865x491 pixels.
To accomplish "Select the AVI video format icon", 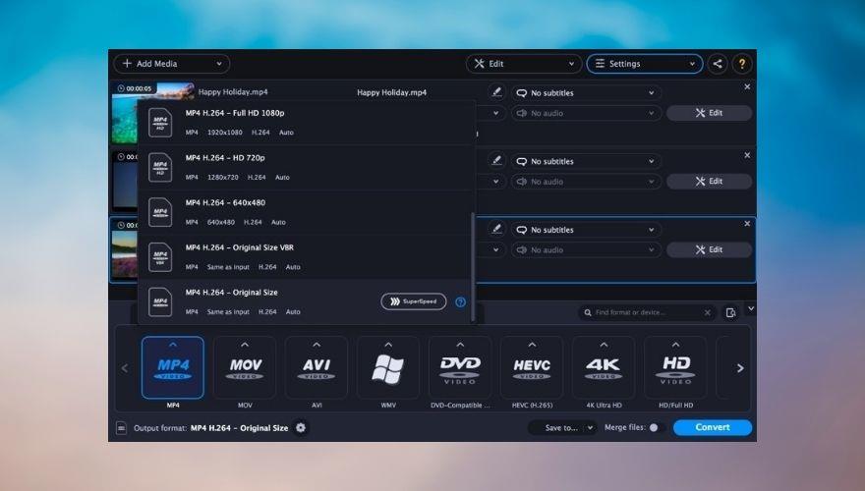I will coord(317,367).
